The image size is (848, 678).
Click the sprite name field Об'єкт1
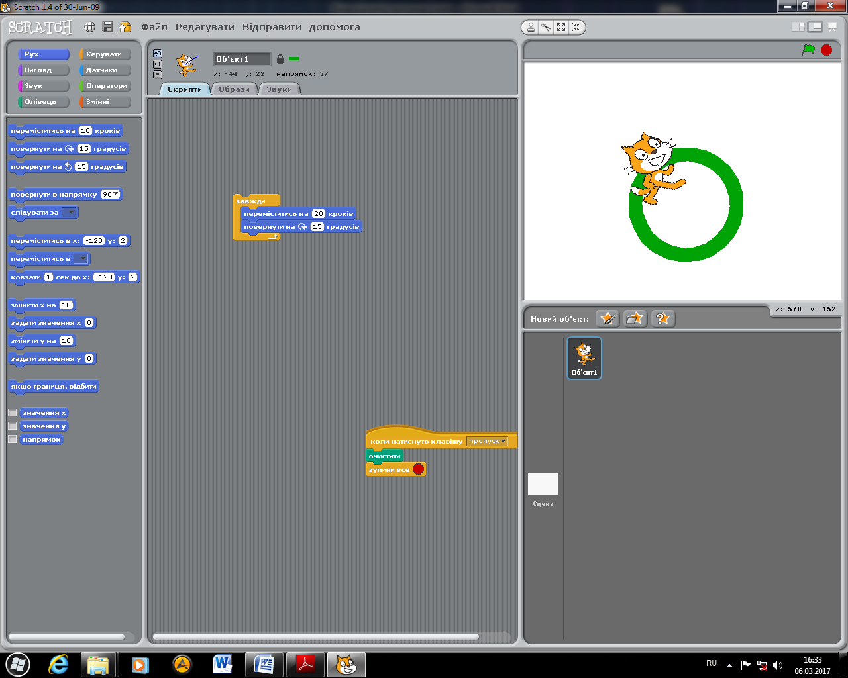[242, 59]
